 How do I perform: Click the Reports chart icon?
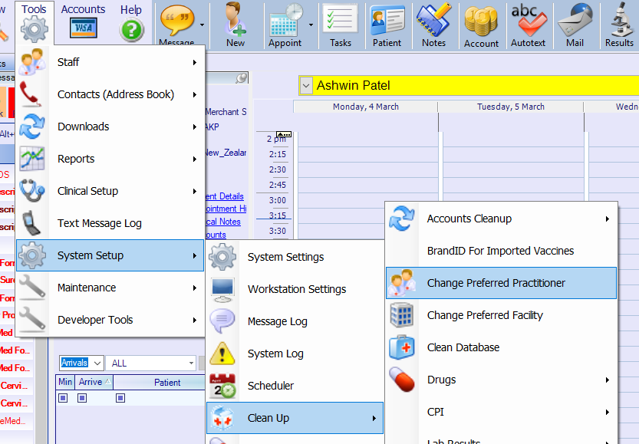point(32,159)
